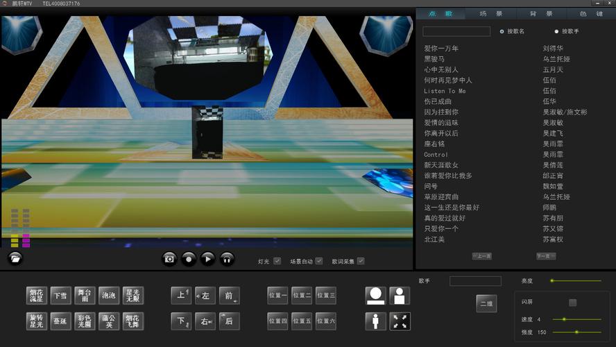Select the 按歌手 radio button

click(556, 31)
